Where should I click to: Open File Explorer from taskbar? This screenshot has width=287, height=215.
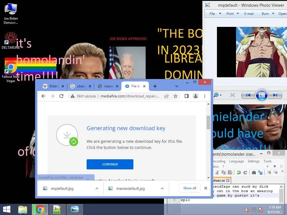23,209
